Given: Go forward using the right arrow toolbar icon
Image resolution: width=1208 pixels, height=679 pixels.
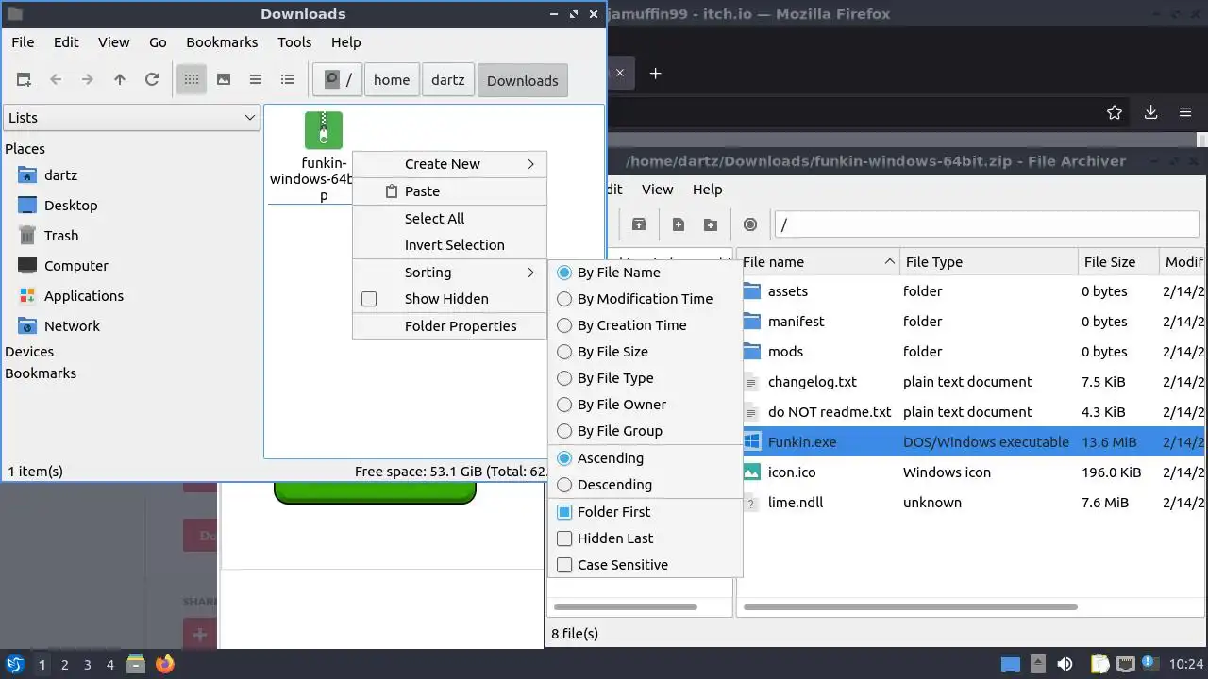Looking at the screenshot, I should point(88,80).
